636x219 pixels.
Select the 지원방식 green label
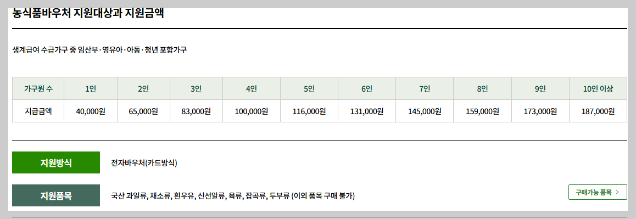56,162
